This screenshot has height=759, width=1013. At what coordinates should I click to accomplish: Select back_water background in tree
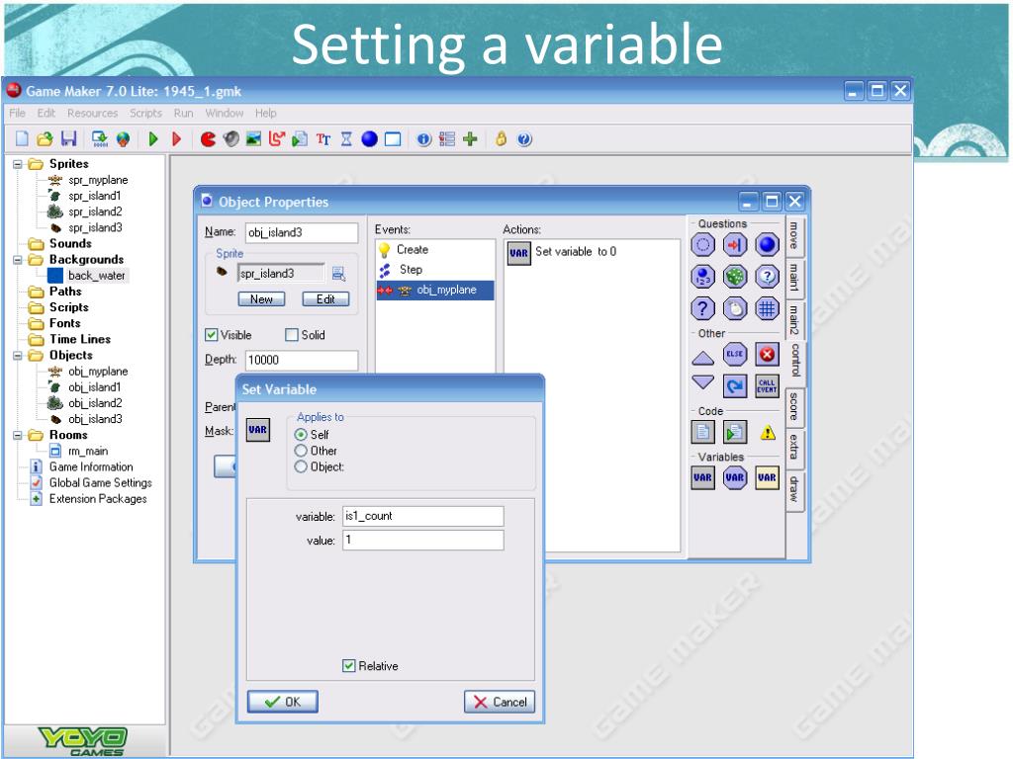96,276
